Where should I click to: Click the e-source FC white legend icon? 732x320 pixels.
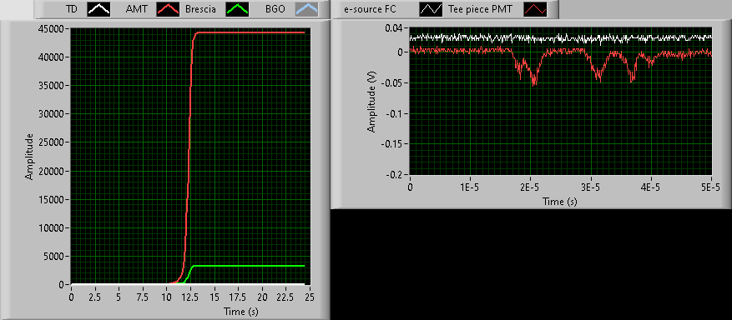[x=431, y=9]
